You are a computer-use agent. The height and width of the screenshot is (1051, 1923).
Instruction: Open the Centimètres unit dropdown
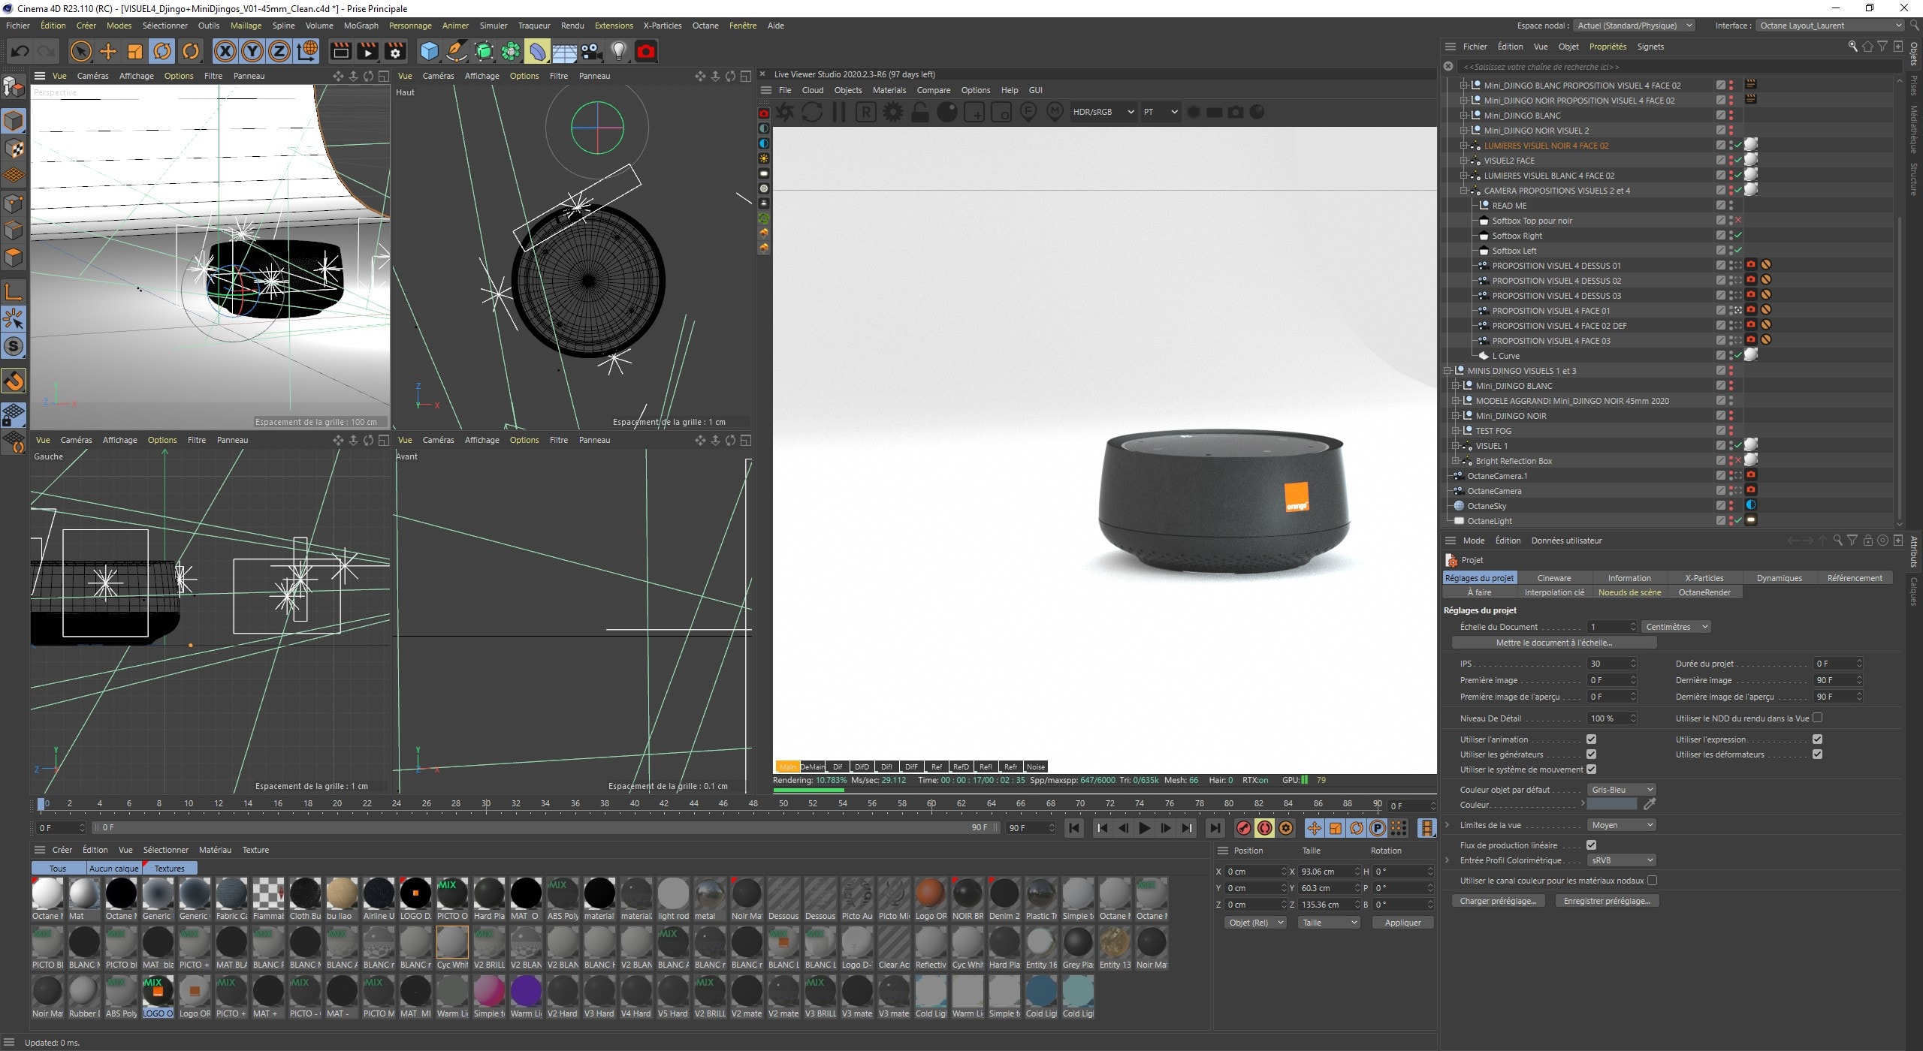tap(1676, 627)
